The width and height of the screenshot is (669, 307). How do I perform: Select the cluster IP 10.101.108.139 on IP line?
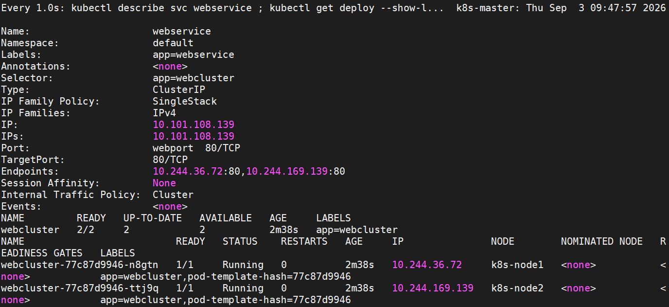pos(194,125)
